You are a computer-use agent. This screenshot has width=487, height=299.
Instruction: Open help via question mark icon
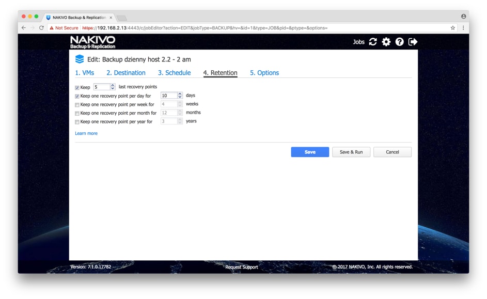(x=400, y=42)
